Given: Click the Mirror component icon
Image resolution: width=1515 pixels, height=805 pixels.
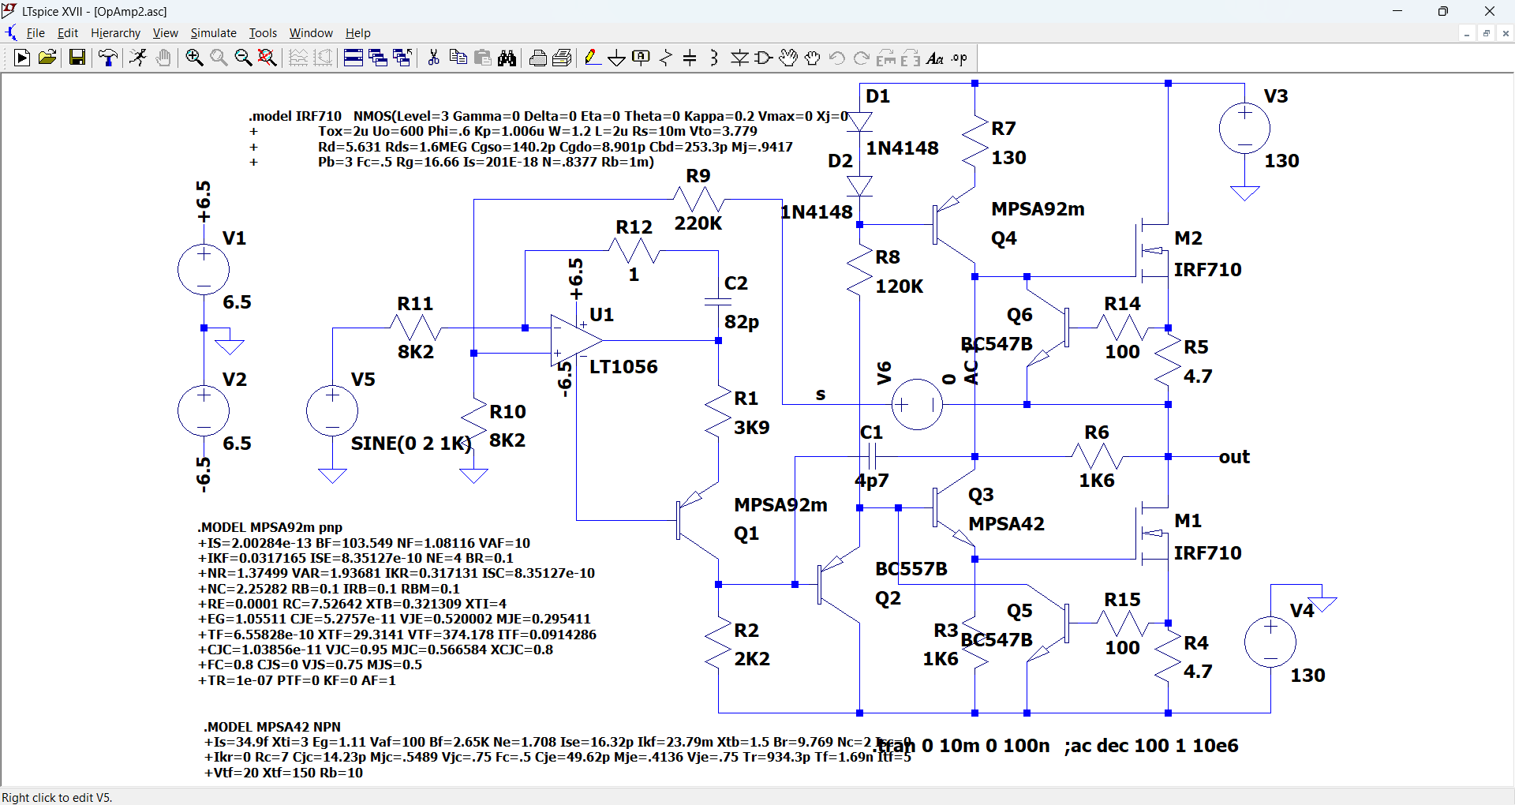Looking at the screenshot, I should 911,58.
